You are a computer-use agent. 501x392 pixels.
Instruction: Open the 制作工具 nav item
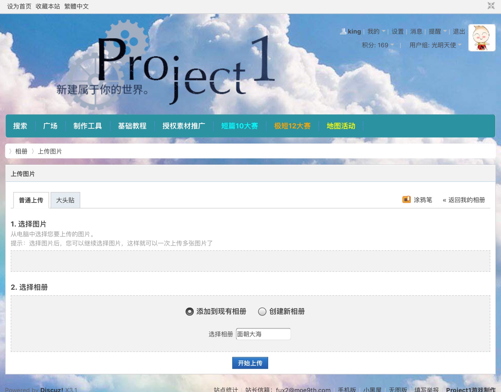88,126
